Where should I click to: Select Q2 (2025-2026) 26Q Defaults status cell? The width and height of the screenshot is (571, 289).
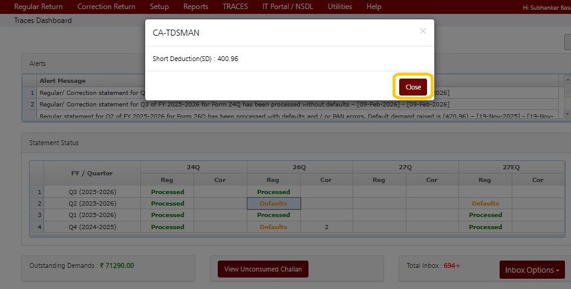(x=273, y=204)
